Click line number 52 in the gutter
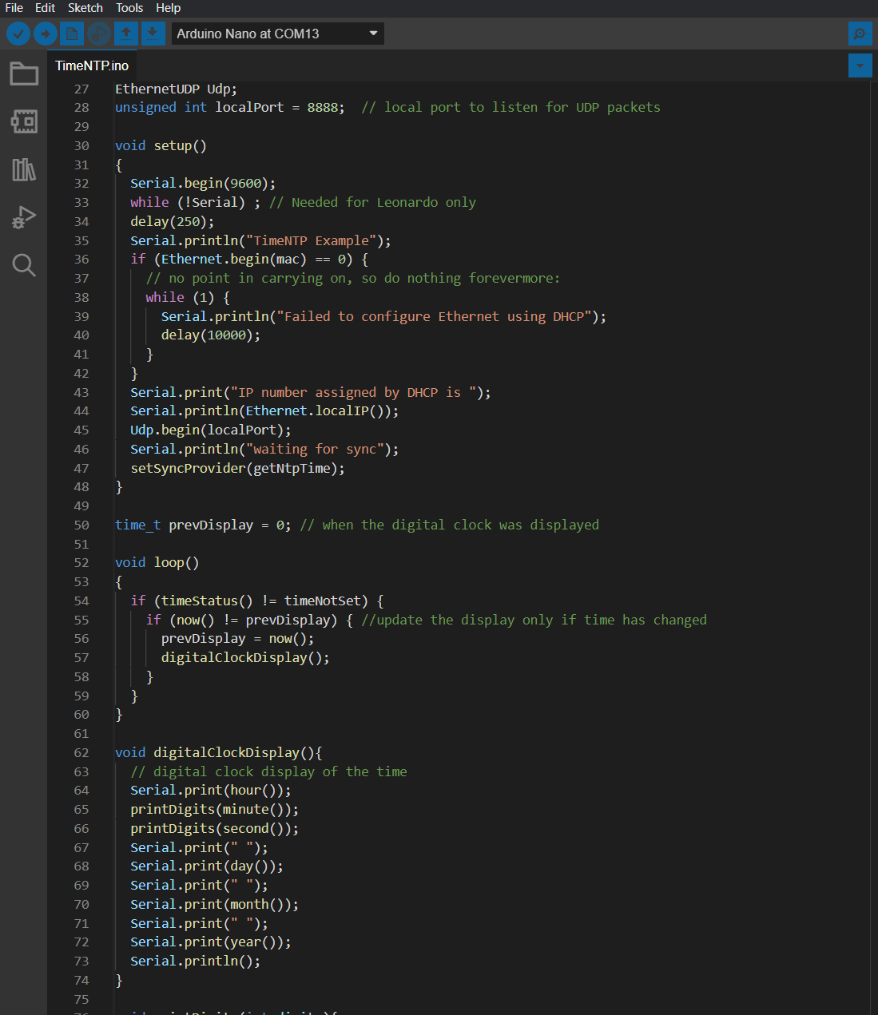 81,563
